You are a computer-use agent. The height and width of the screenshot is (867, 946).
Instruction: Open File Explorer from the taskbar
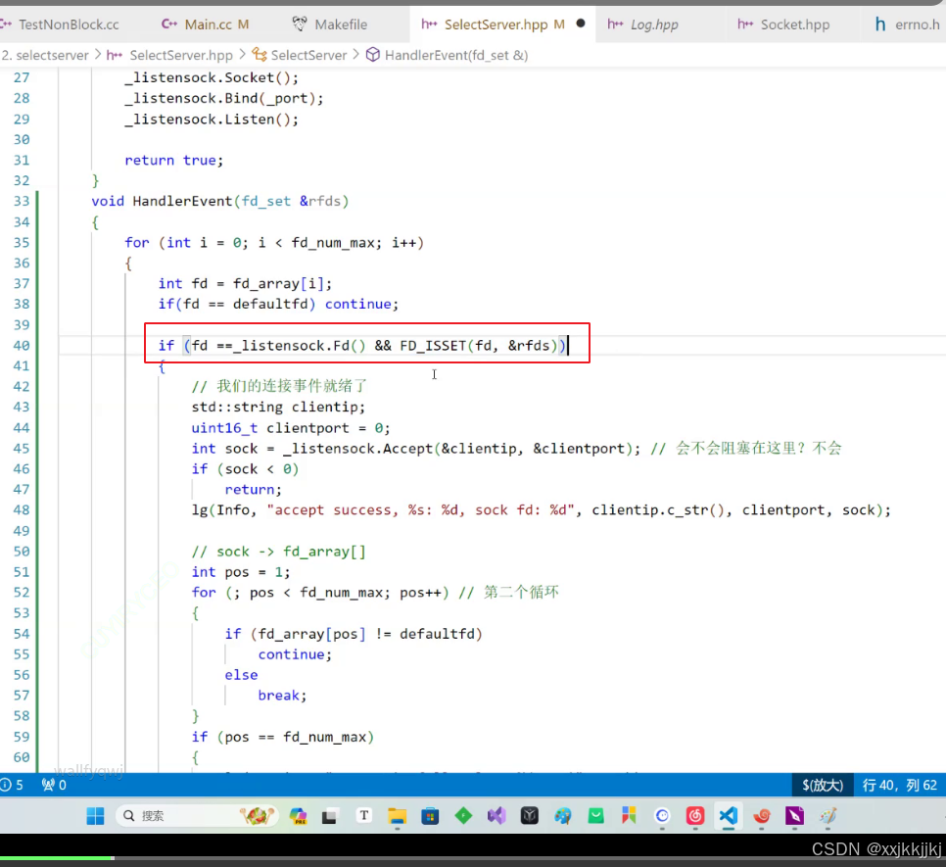[x=397, y=816]
